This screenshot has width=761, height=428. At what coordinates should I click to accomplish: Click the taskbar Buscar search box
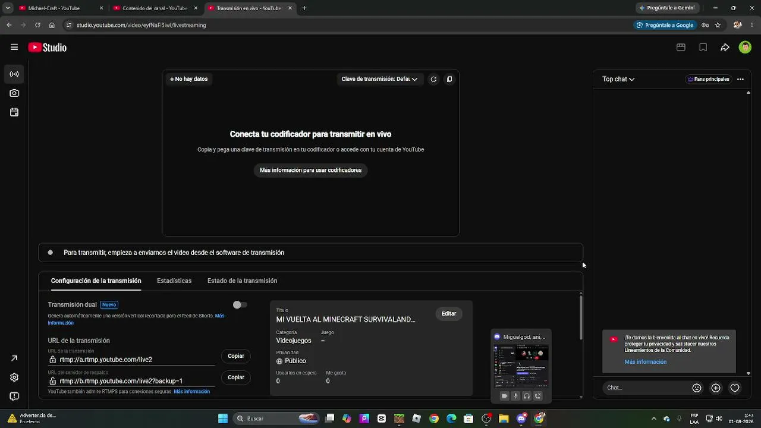[x=277, y=418]
